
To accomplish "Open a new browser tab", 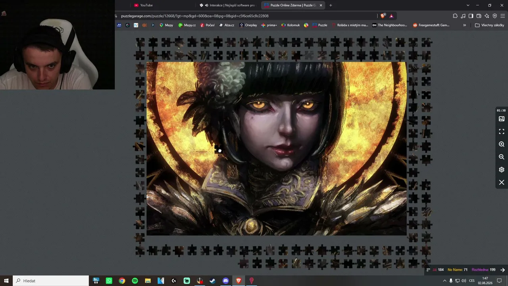I will [331, 5].
